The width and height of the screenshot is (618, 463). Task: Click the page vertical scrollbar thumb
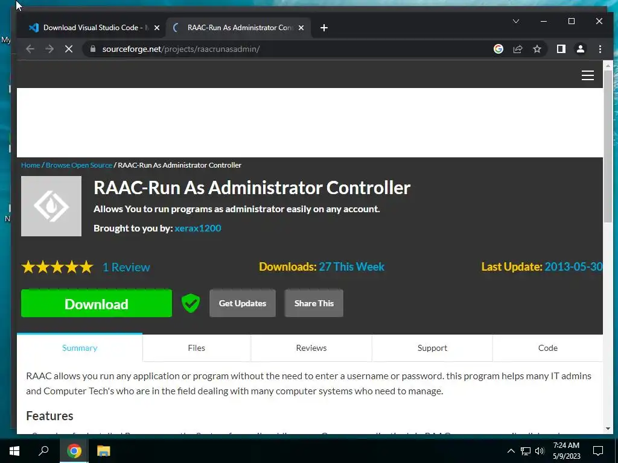coord(608,146)
